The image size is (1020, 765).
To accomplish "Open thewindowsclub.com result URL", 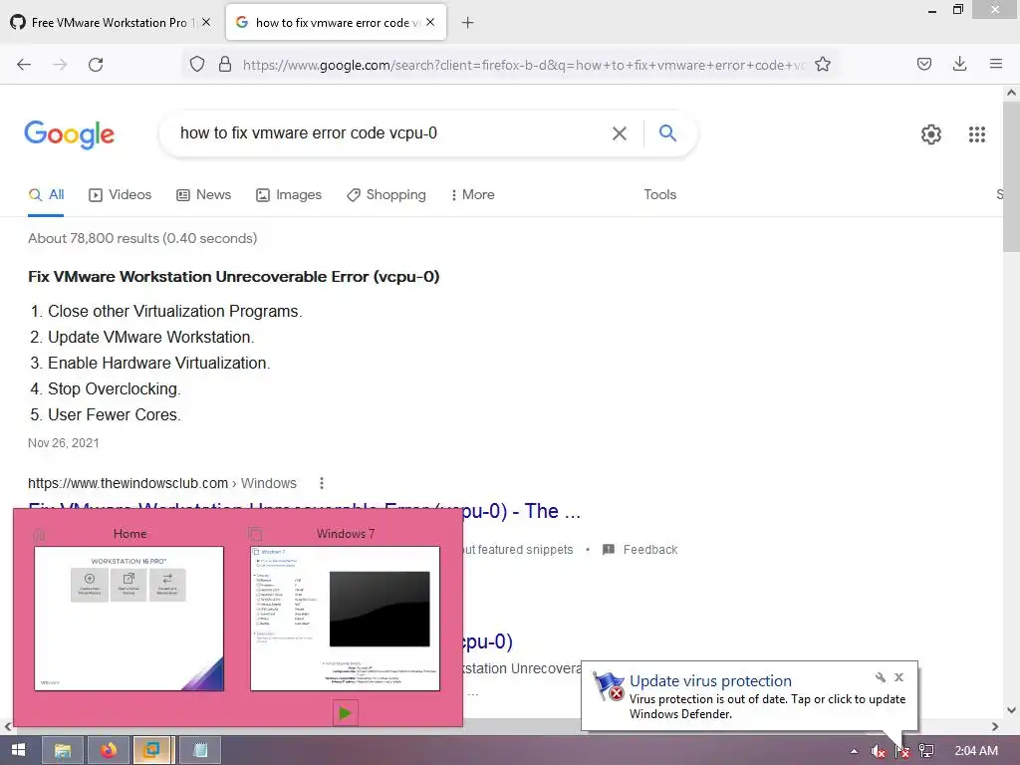I will [162, 483].
